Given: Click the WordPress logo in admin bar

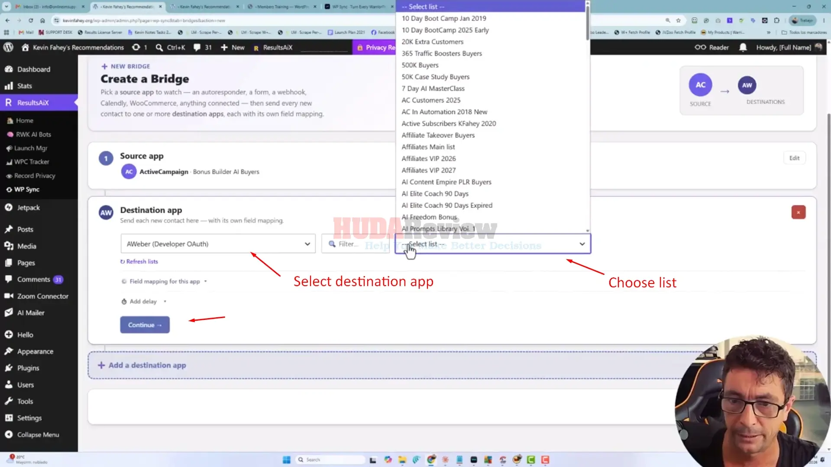Looking at the screenshot, I should (x=8, y=47).
